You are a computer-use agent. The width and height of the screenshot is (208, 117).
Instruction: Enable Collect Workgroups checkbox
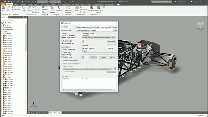[62, 50]
